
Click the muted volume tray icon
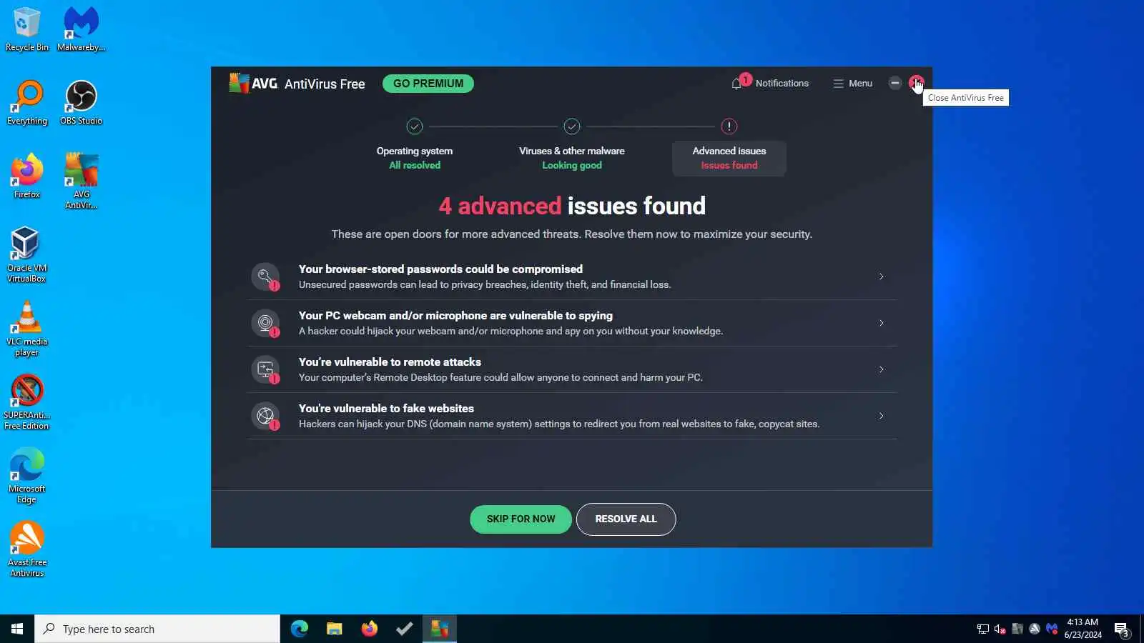point(1000,629)
